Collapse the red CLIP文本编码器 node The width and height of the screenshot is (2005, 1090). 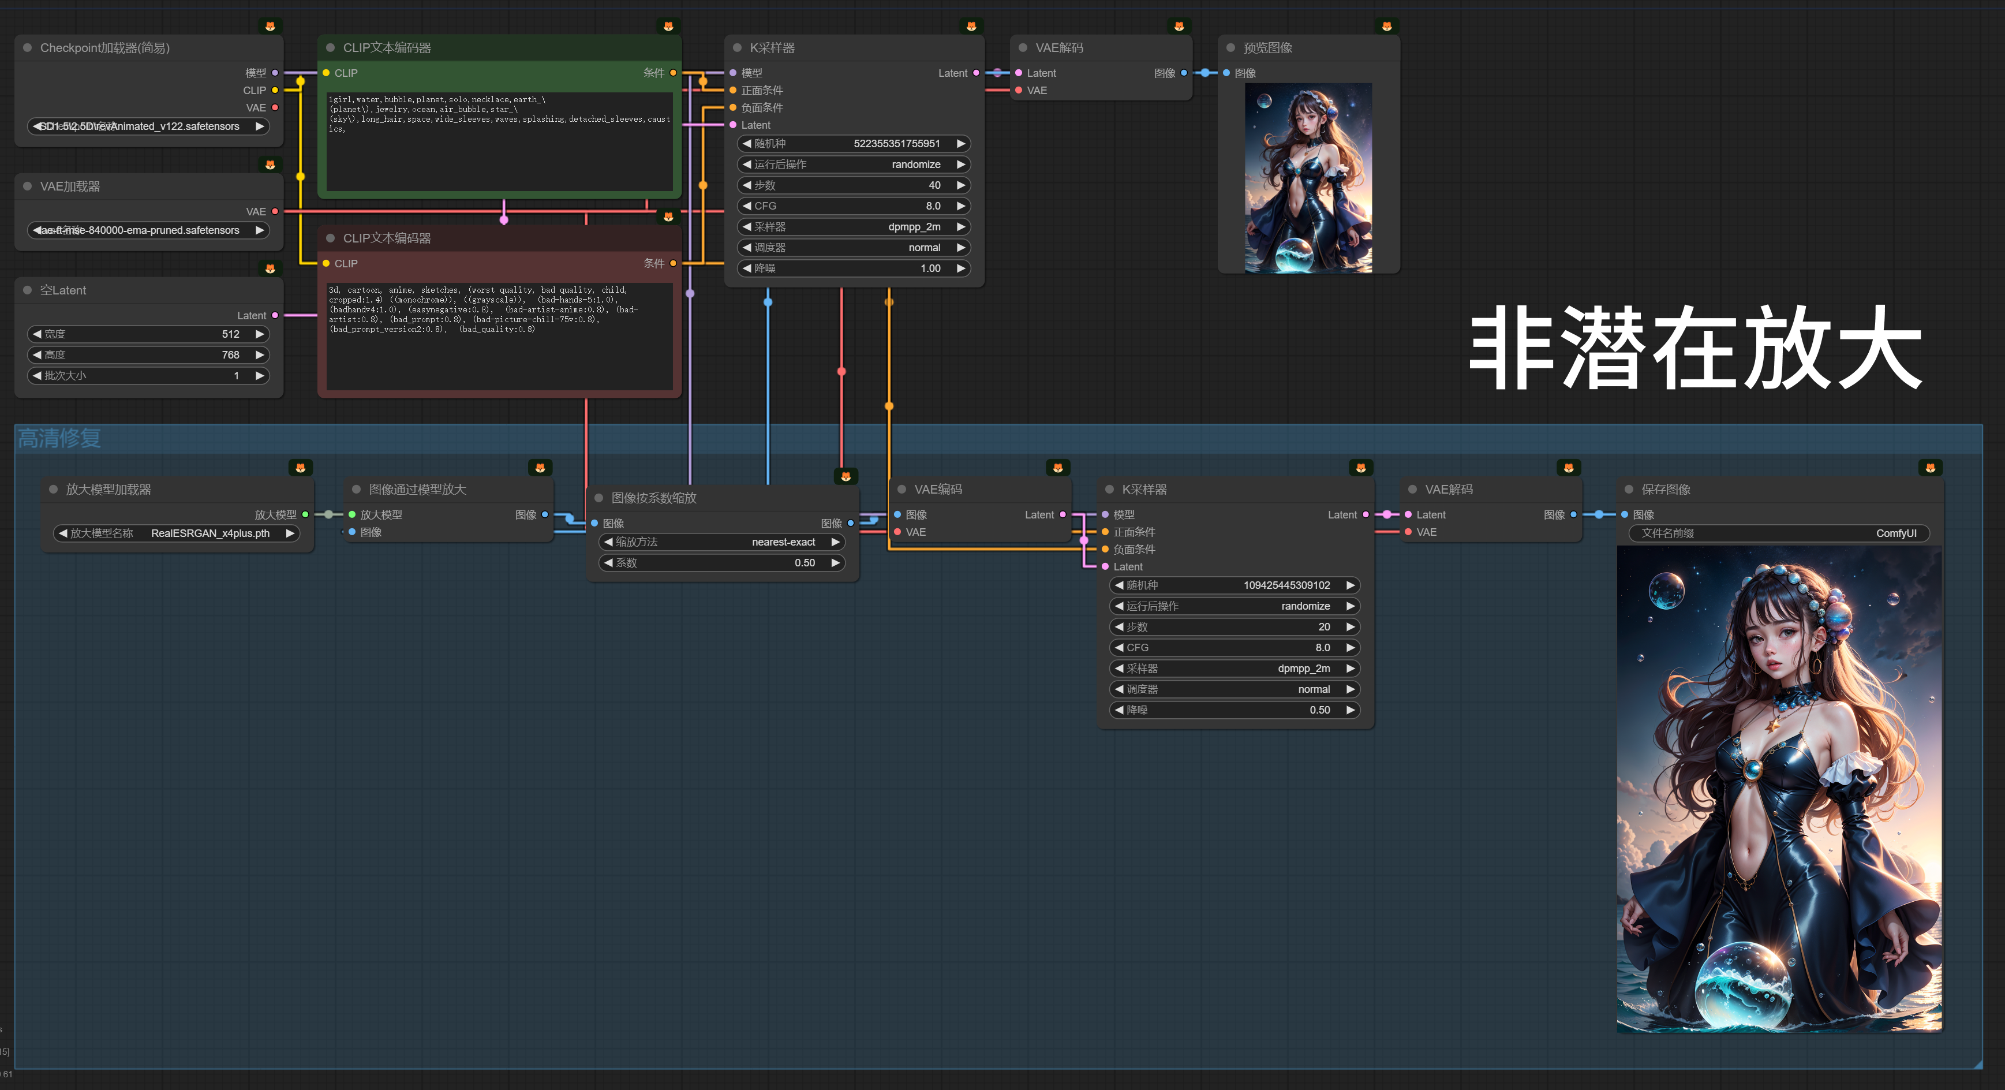coord(330,238)
